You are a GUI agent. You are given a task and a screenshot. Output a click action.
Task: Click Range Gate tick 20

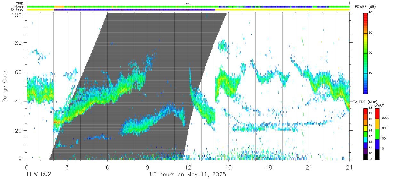click(19, 131)
